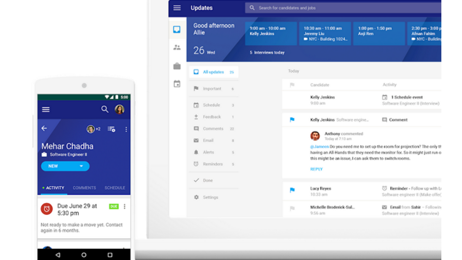Image resolution: width=462 pixels, height=260 pixels.
Task: Toggle the grey flag on Michelle Broderick-Sul row
Action: 292,209
